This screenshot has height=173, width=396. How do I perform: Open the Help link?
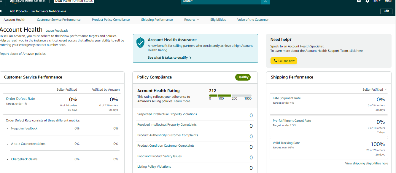(388, 1)
